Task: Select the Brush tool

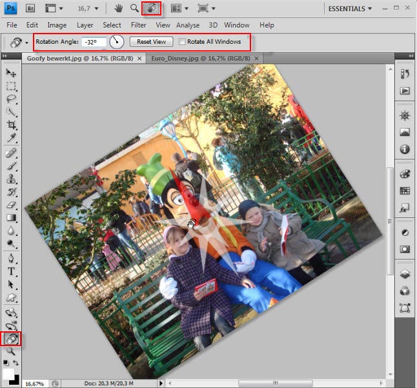Action: (x=11, y=166)
